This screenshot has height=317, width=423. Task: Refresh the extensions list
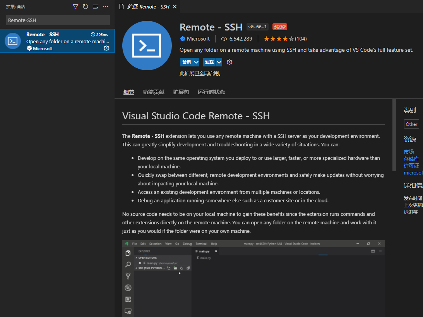click(x=86, y=7)
